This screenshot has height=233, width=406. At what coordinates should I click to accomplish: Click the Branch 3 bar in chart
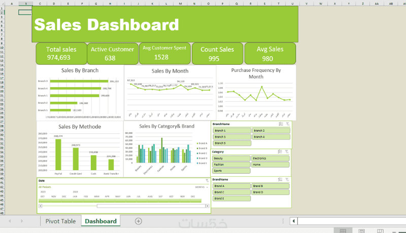coord(79,81)
